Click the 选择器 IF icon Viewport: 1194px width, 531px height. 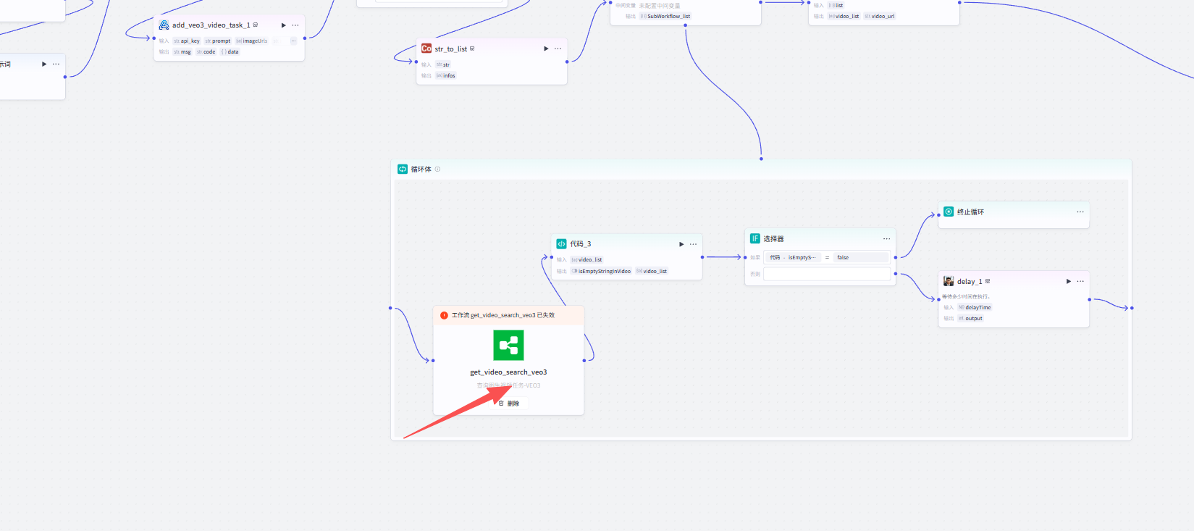(x=754, y=238)
